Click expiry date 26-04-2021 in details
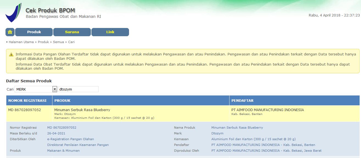Image resolution: width=361 pixels, height=158 pixels. (56, 133)
